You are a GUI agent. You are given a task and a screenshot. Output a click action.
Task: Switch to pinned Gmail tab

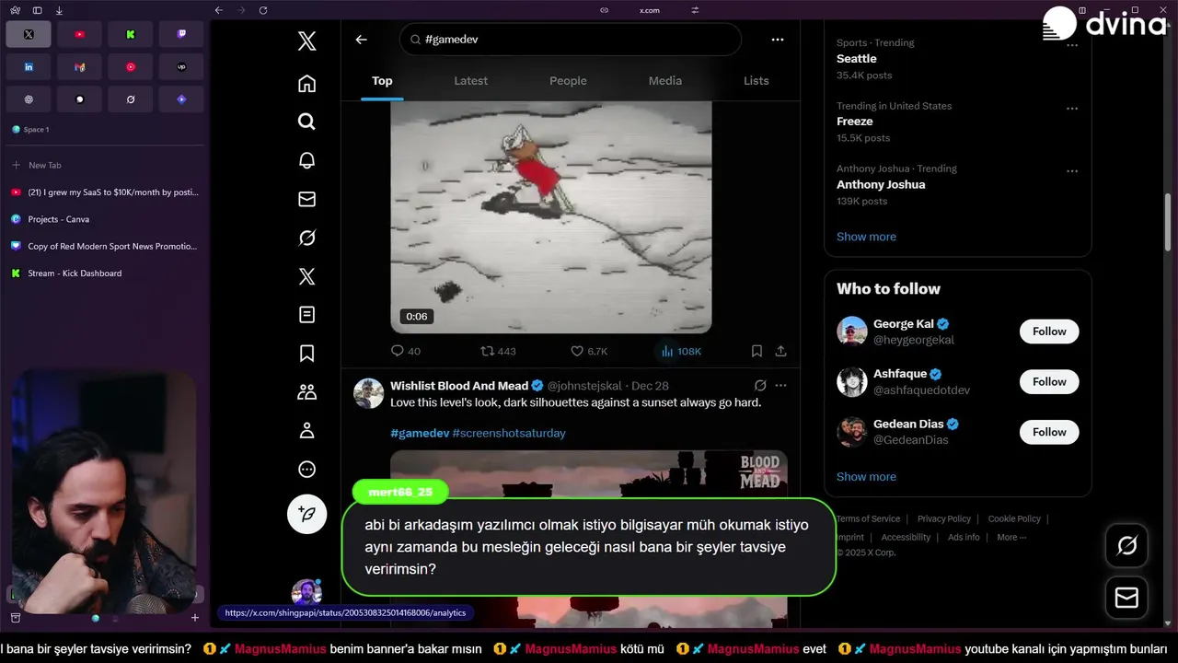[79, 66]
